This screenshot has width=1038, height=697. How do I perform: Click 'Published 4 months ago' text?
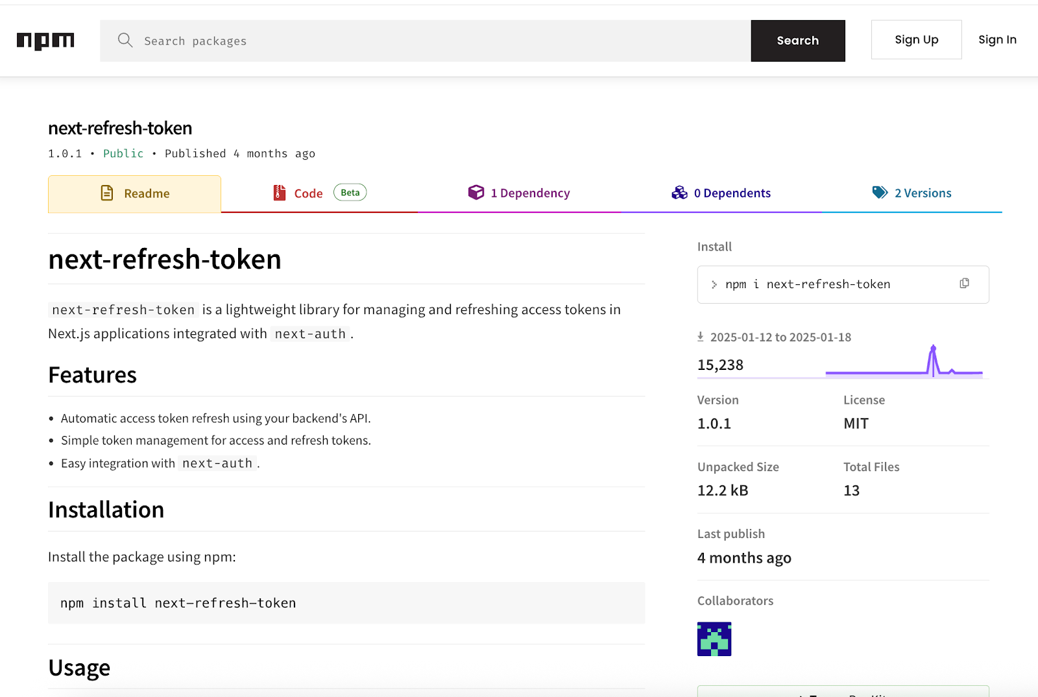240,153
